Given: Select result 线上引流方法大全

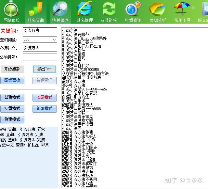Looking at the screenshot, I should click(x=78, y=144).
